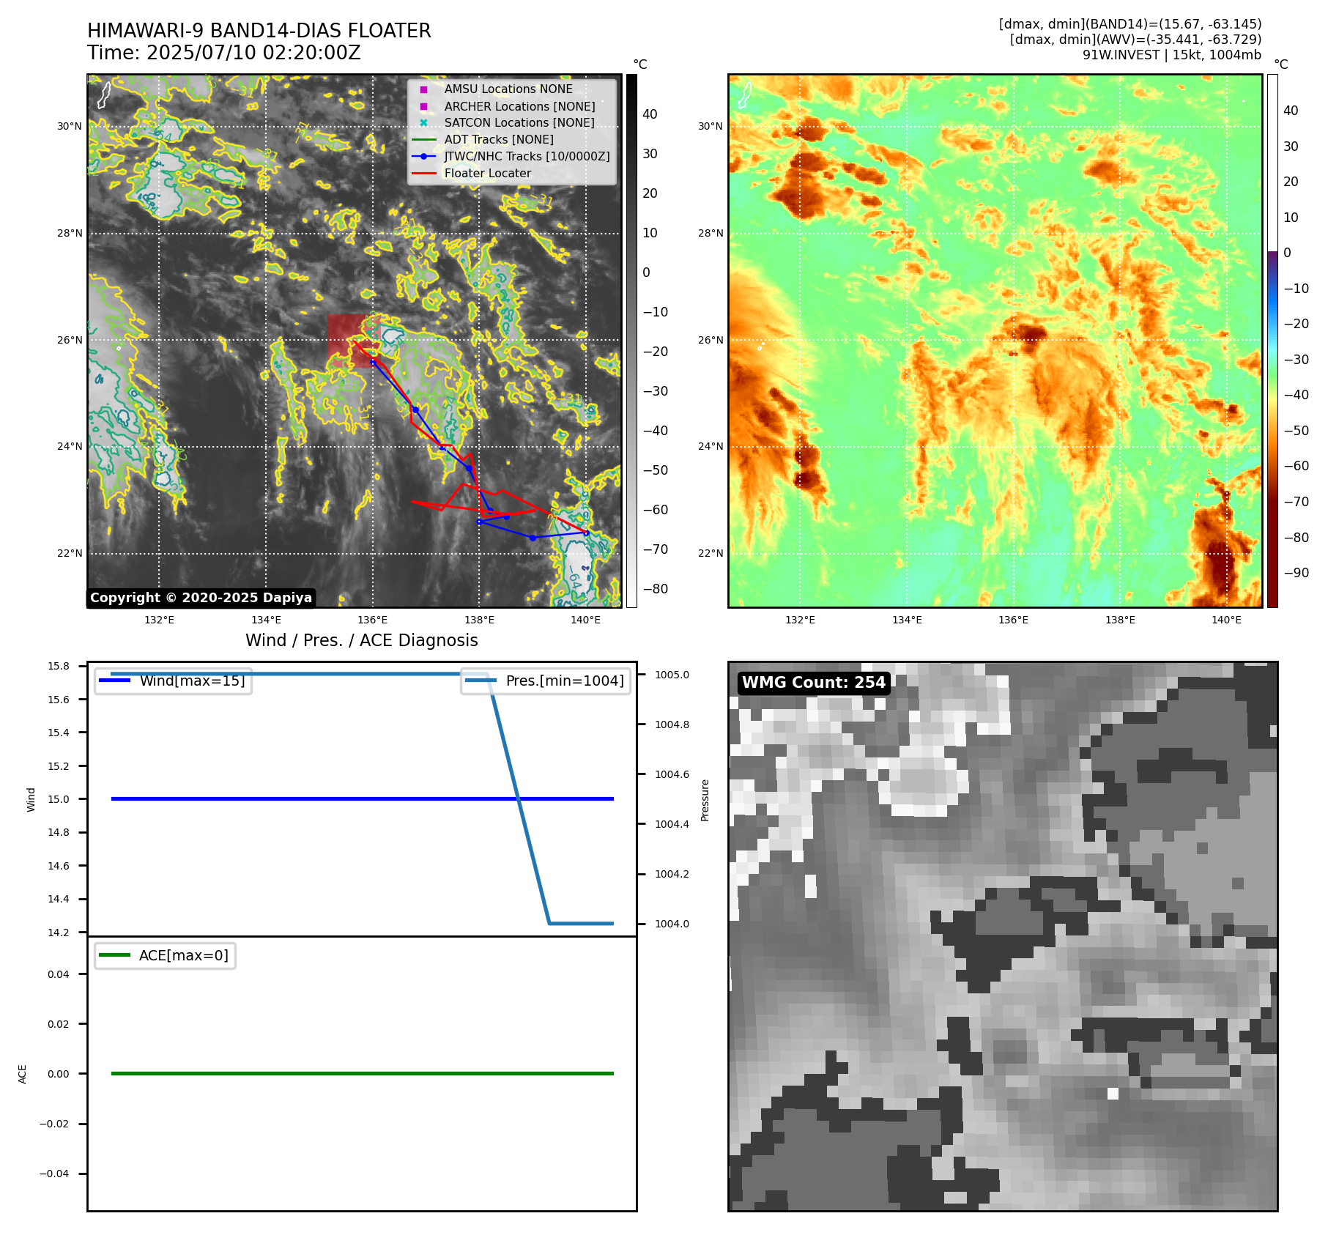The height and width of the screenshot is (1238, 1328).
Task: Click the Copyright 2020-2025 Dapiya label
Action: (201, 598)
